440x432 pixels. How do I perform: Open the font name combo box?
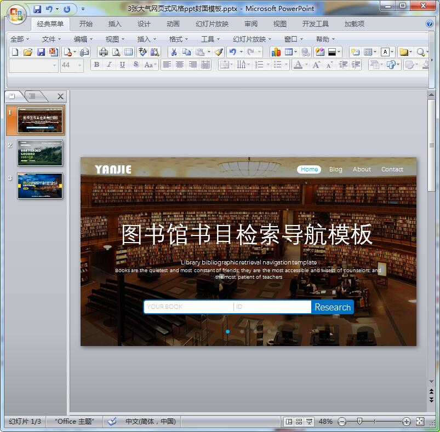[x=33, y=65]
